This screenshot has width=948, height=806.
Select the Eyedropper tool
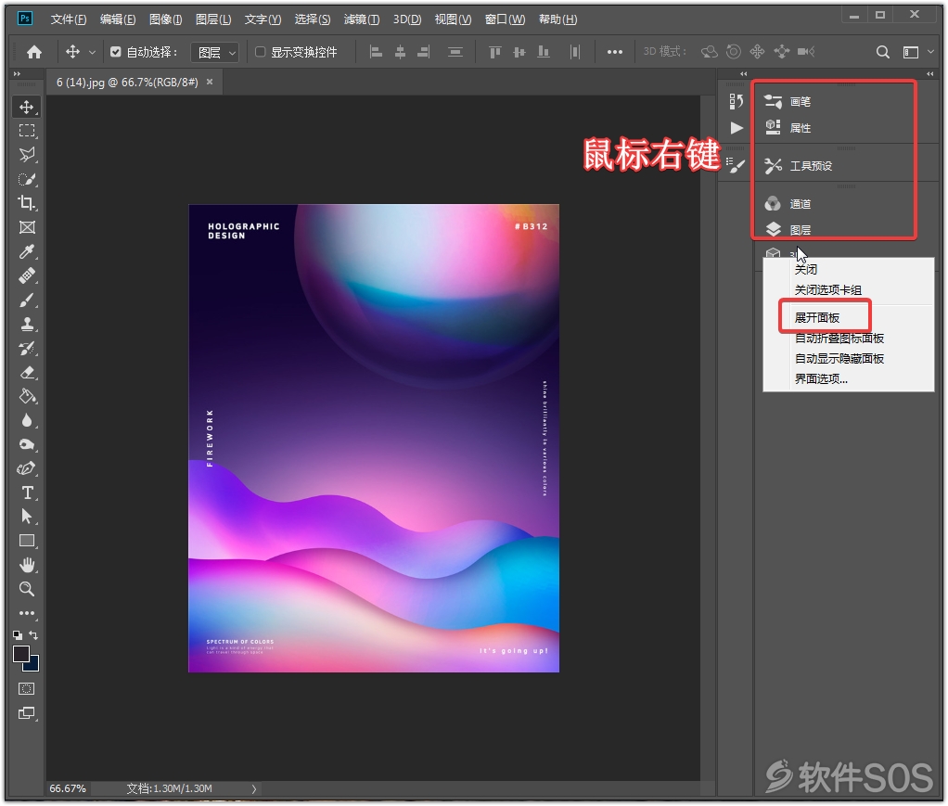tap(27, 251)
